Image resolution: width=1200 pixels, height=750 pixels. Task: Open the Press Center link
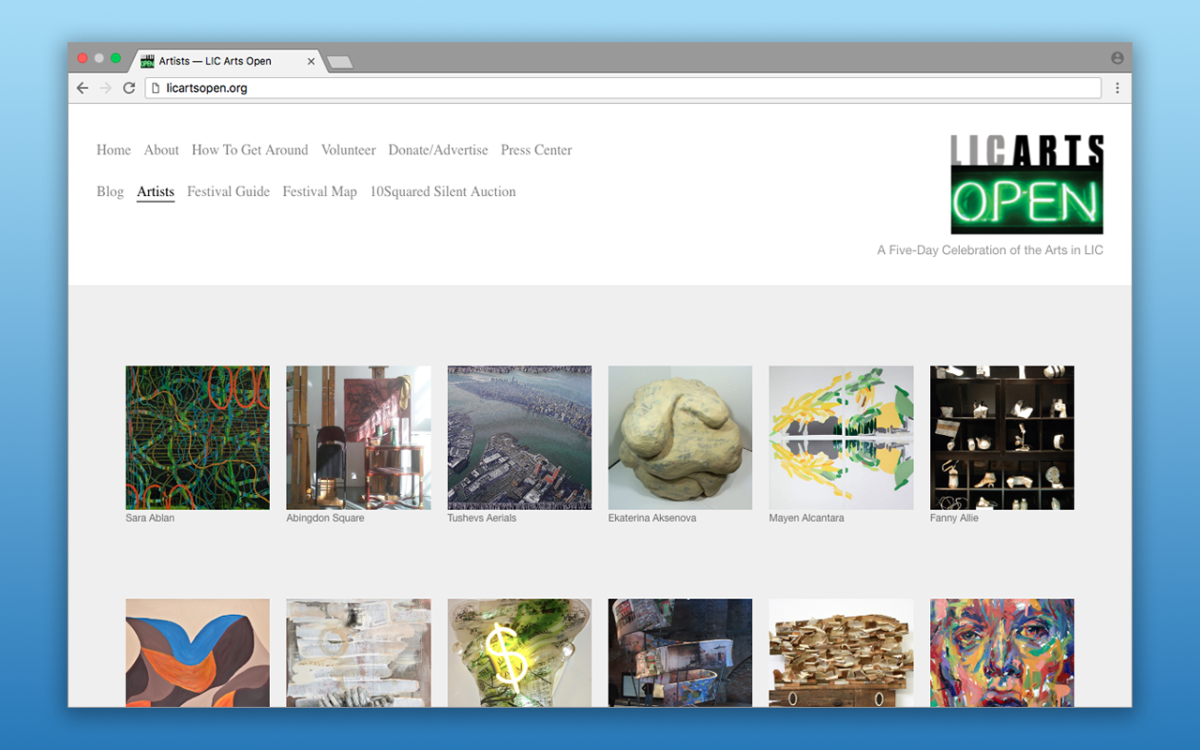pos(536,150)
